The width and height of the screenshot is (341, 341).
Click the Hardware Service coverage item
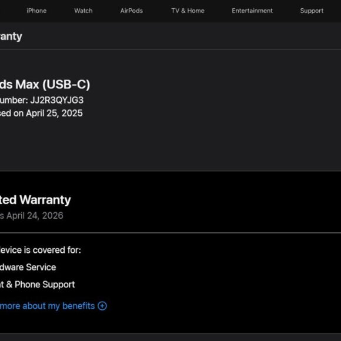(28, 268)
